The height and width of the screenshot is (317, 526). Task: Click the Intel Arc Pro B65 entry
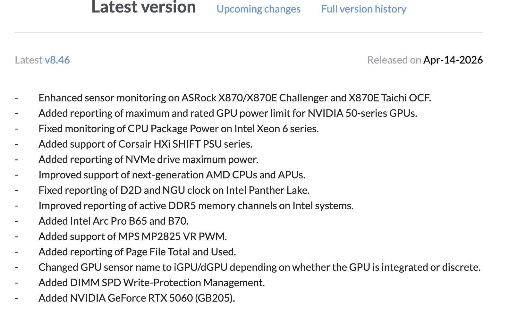click(113, 221)
